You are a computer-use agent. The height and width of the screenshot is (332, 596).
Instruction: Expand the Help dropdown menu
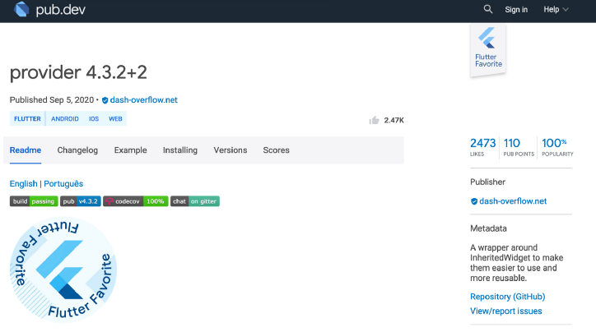[x=556, y=10]
